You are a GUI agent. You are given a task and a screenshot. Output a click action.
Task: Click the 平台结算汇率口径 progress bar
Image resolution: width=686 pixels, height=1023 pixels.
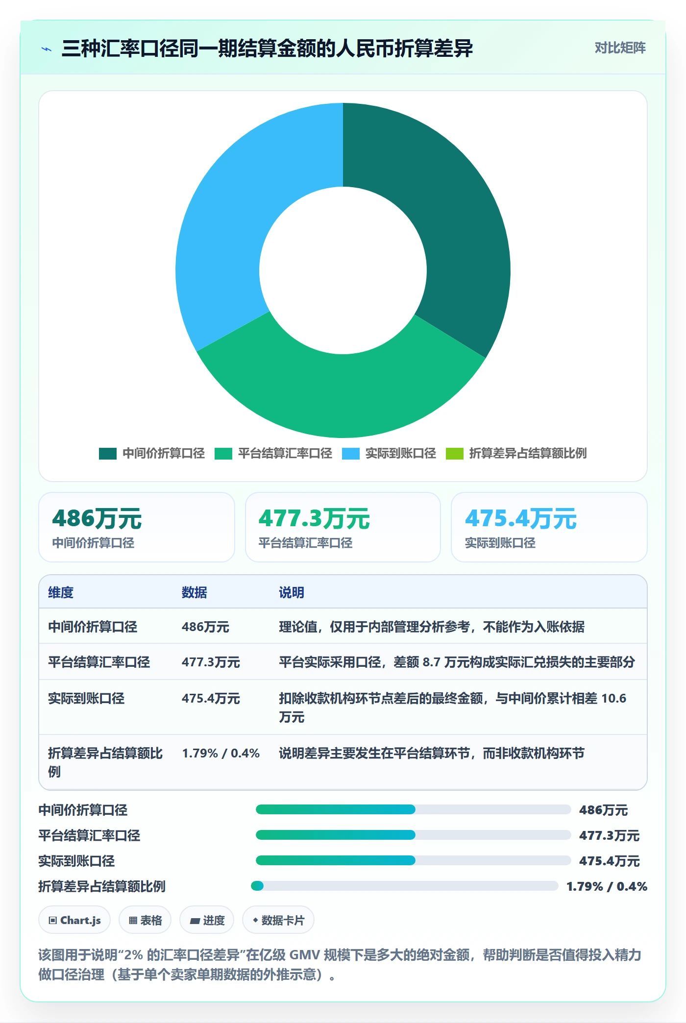pos(413,835)
